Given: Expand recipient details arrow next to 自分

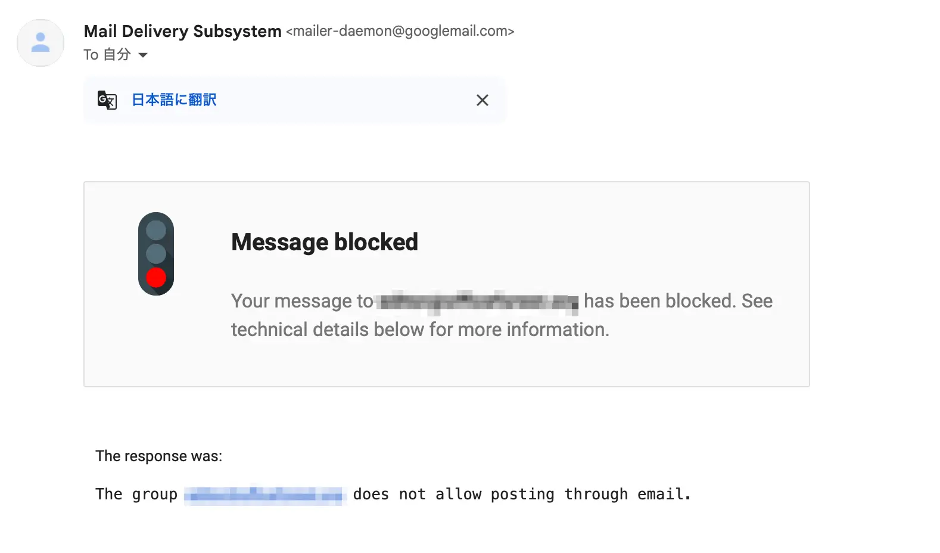Looking at the screenshot, I should (x=143, y=55).
